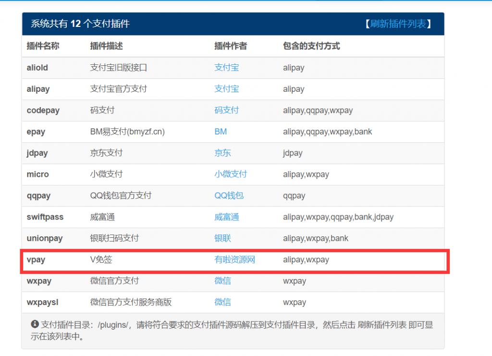Click 有啦资源网 link in highlighted vpay row
Viewport: 492px width, 356px height.
tap(235, 259)
